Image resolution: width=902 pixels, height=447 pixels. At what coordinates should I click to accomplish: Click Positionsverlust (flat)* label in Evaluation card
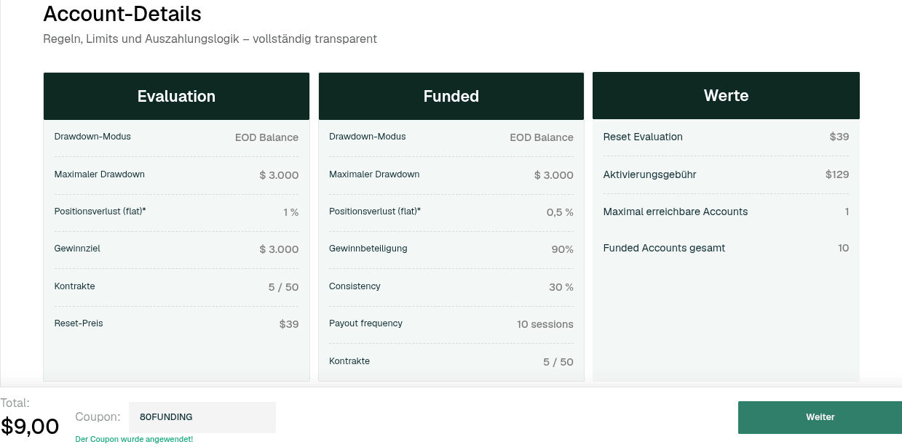coord(100,212)
